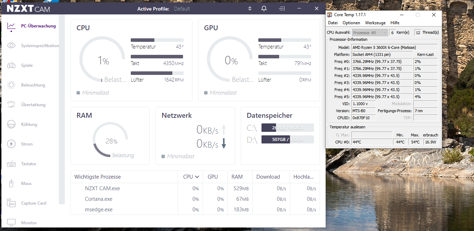Open Datei menu in Core Temp
Screen dimensions: 474x231
coord(333,23)
